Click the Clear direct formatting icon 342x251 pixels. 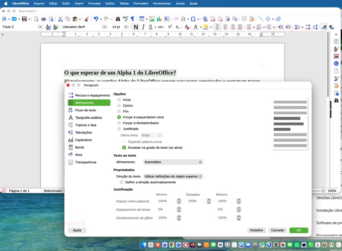pos(187,27)
